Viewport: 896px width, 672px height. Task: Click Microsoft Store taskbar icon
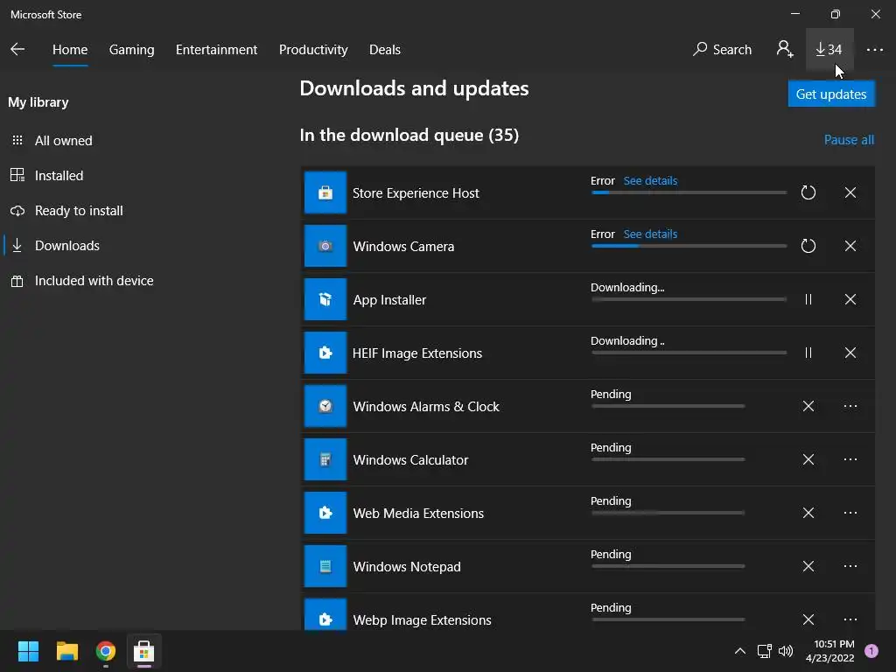(144, 651)
